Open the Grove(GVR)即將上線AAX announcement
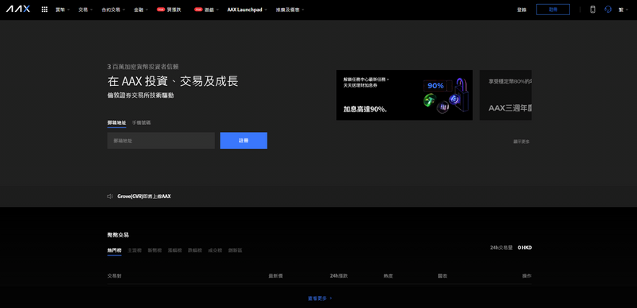This screenshot has height=308, width=637. pyautogui.click(x=144, y=197)
